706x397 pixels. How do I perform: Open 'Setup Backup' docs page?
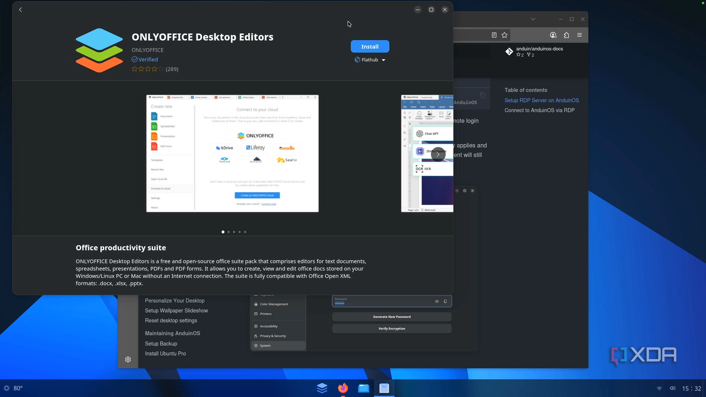161,343
